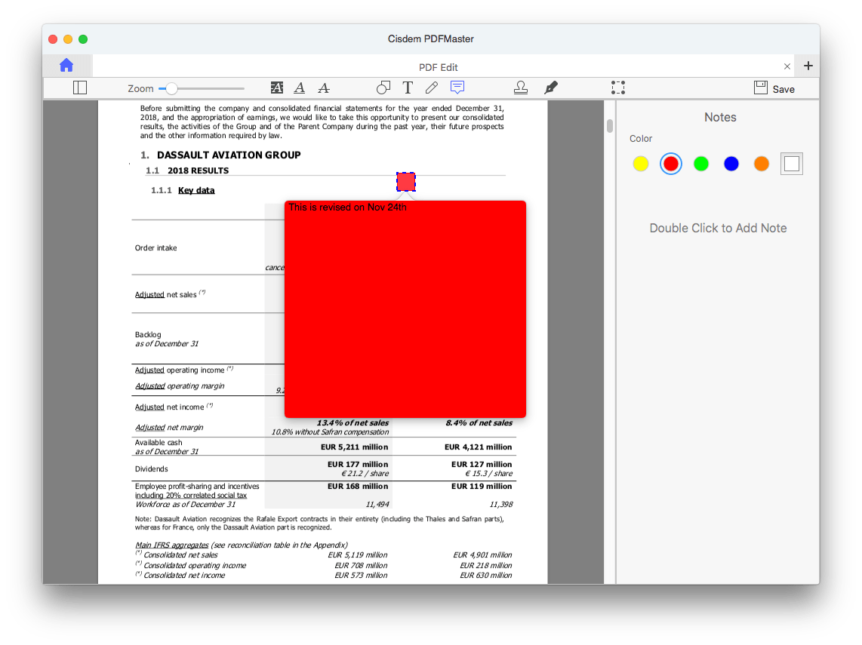The width and height of the screenshot is (862, 645).
Task: Select the underline text tool
Action: click(300, 88)
